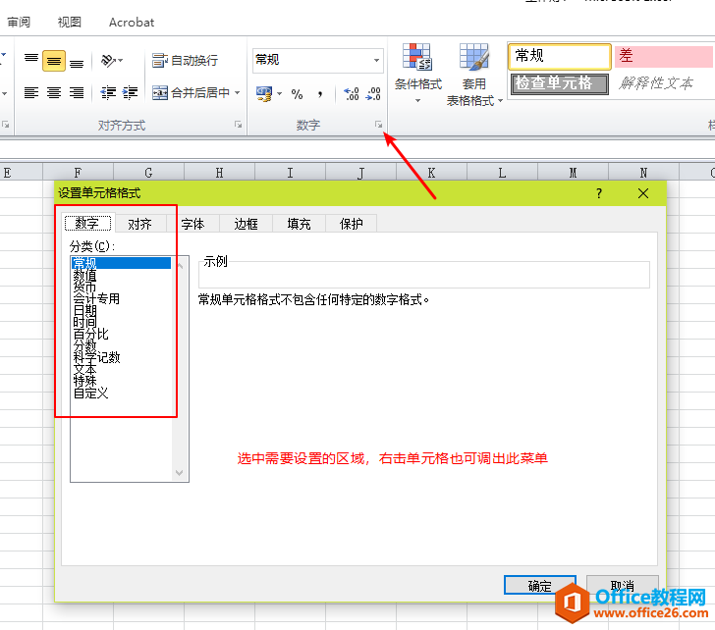Click the decrease indent icon
Viewport: 715px width, 630px height.
coord(108,93)
